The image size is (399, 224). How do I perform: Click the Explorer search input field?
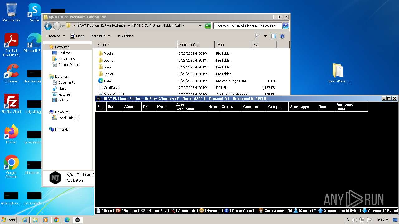[248, 26]
